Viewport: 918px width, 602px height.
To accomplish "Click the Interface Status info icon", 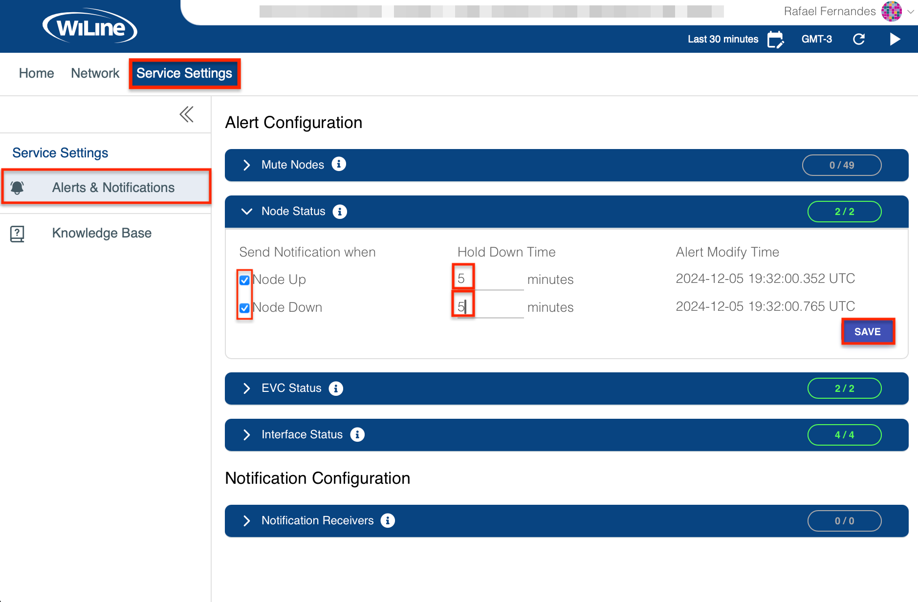I will coord(357,434).
